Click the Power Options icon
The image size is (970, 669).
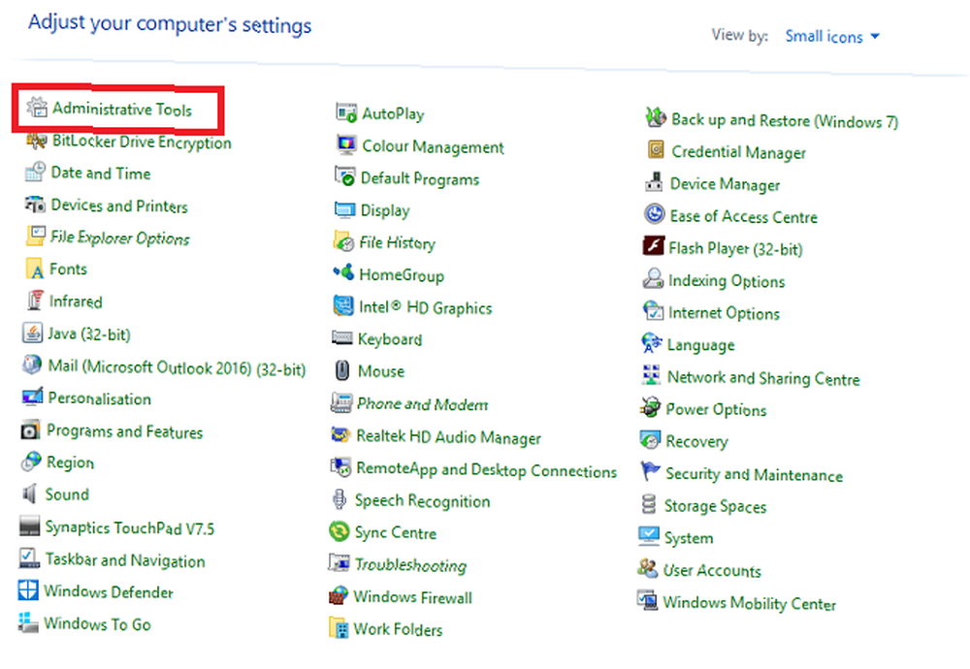click(x=650, y=407)
